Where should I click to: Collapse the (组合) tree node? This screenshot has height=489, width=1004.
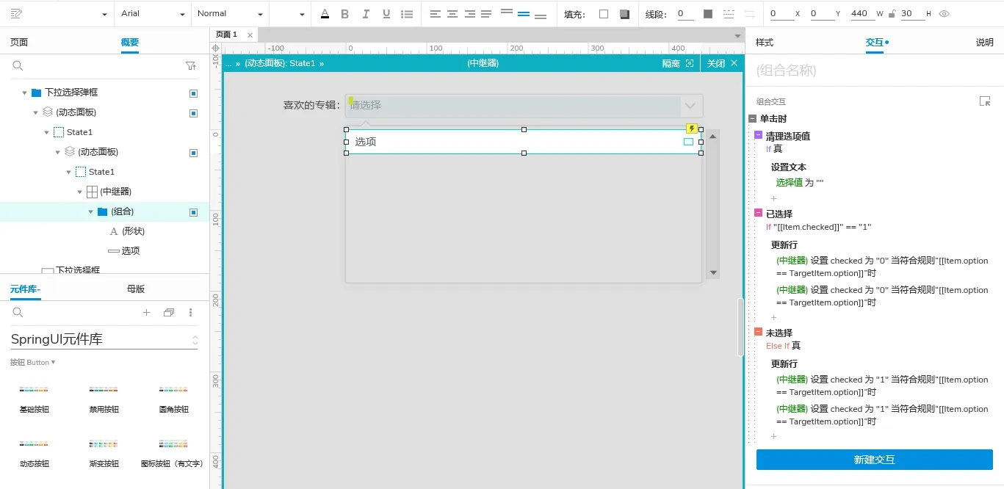(90, 211)
